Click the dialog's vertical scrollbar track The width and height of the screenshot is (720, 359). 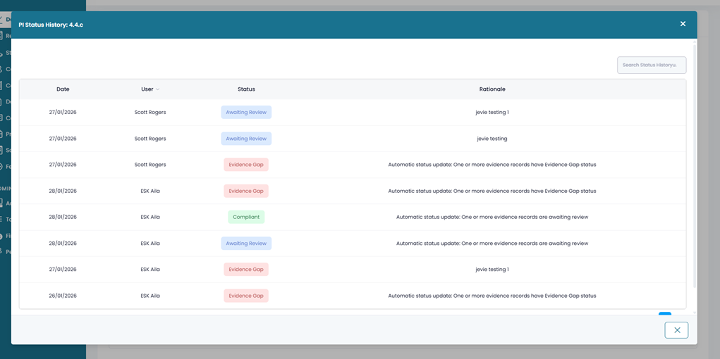(695, 176)
